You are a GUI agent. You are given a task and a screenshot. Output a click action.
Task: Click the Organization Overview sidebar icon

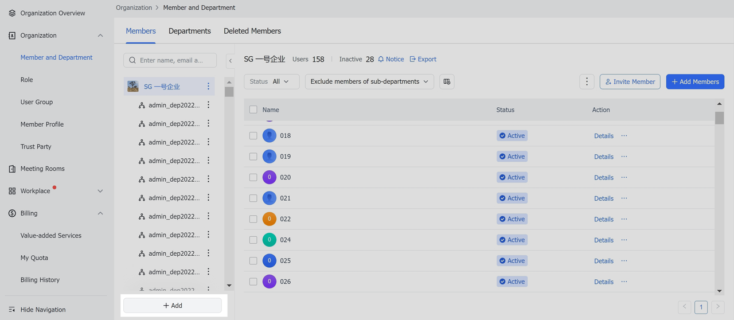pos(12,13)
